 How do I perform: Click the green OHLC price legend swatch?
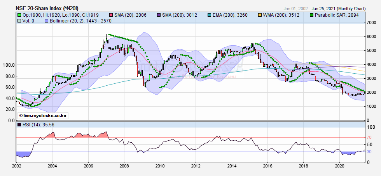[19, 14]
